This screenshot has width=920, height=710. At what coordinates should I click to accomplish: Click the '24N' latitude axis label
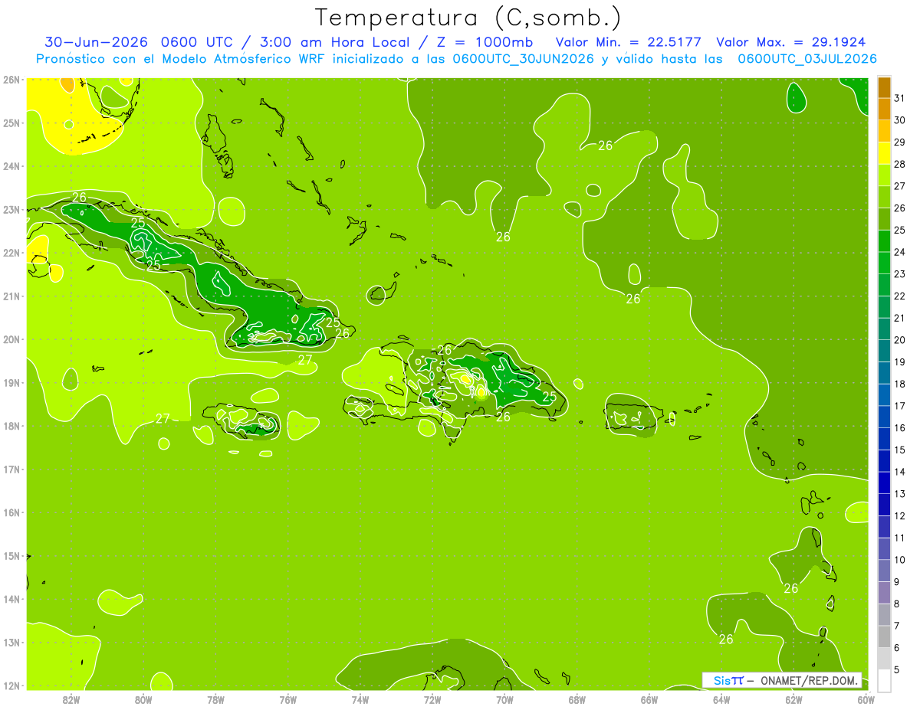[x=11, y=166]
